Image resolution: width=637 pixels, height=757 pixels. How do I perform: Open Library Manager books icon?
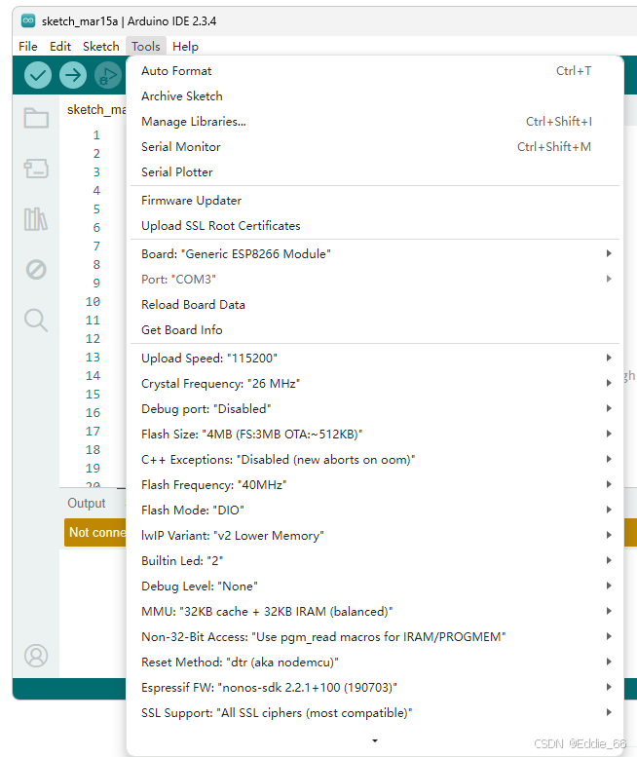(36, 219)
